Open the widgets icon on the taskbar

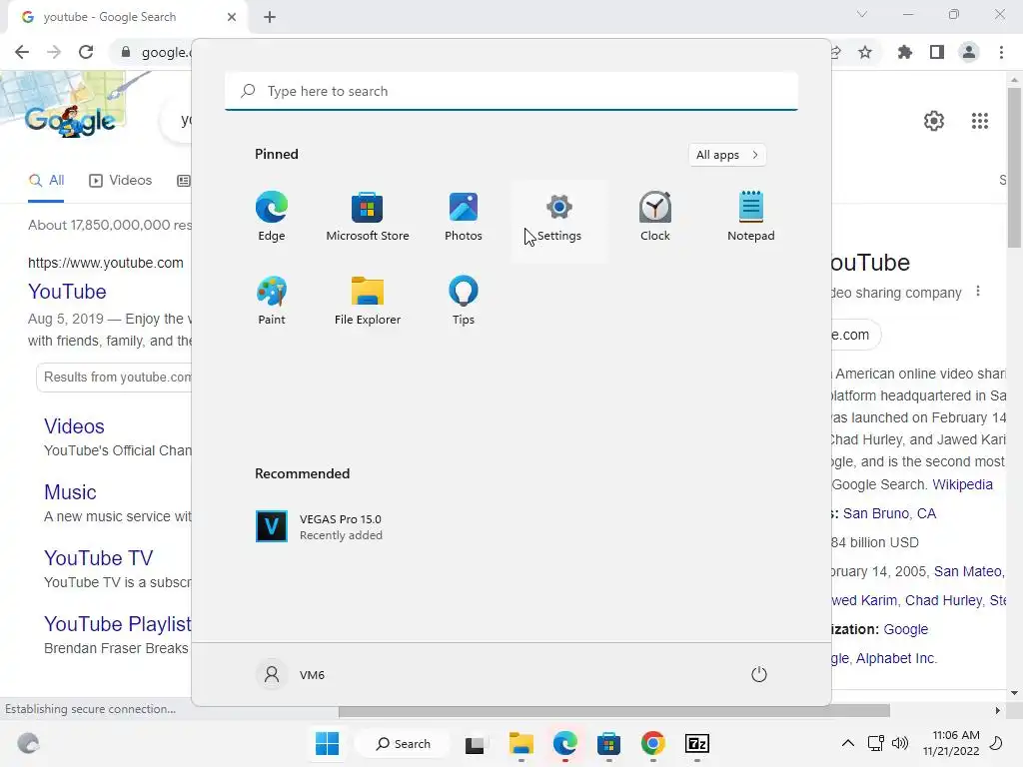(28, 743)
